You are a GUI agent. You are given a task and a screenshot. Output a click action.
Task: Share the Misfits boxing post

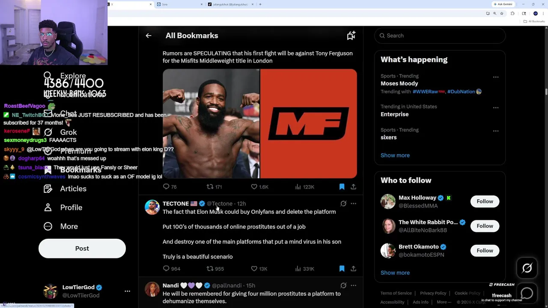353,187
